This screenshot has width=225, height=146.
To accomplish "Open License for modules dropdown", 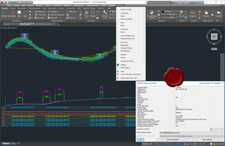I will [216, 129].
